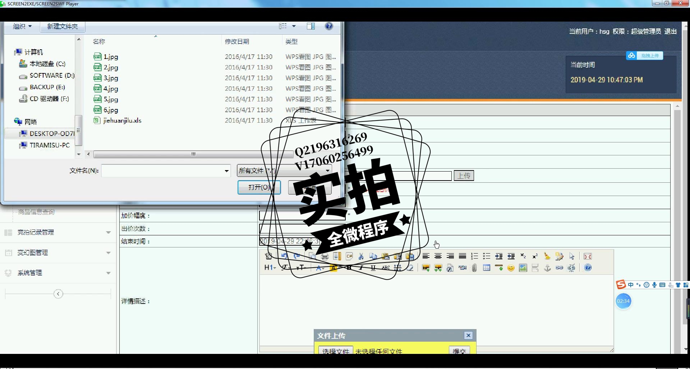Screen dimensions: 690x369
Task: Open the editor About help icon
Action: click(588, 268)
